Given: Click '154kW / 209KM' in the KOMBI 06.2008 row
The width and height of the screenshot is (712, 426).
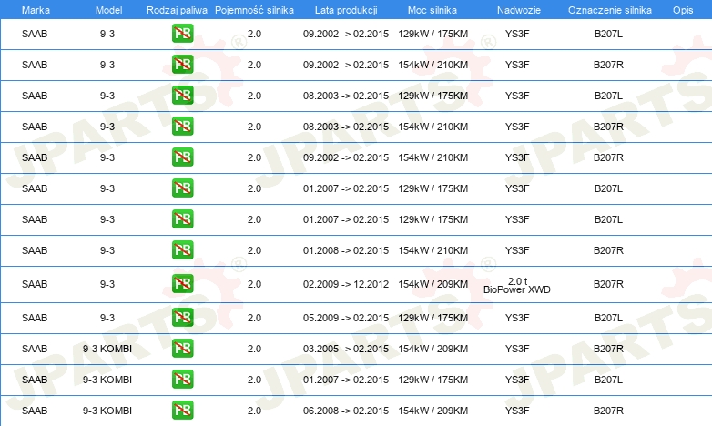Looking at the screenshot, I should [x=432, y=411].
